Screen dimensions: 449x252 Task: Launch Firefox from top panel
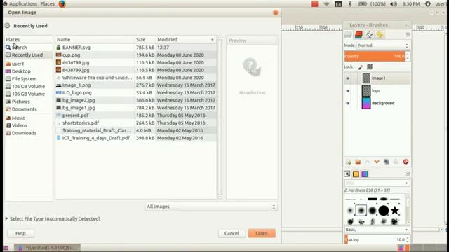[62, 4]
